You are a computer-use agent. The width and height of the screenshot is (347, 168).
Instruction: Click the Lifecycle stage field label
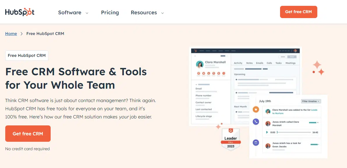point(203,116)
